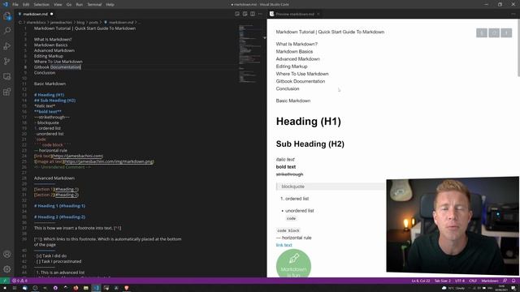Open the Edit menu
The height and width of the screenshot is (292, 520).
(26, 5)
